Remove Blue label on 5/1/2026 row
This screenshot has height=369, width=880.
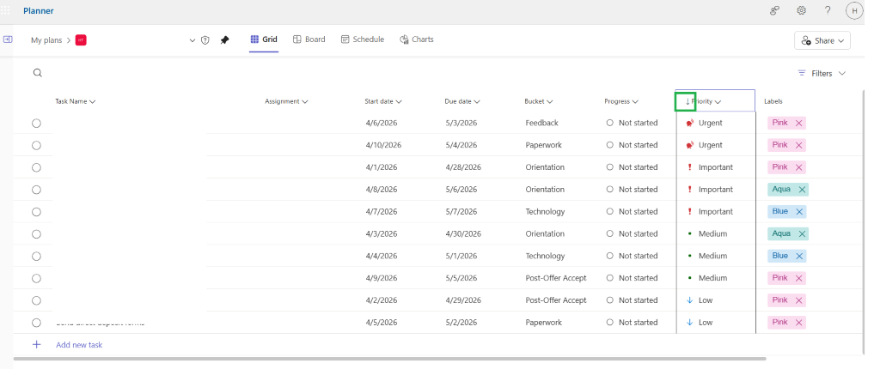click(x=799, y=256)
